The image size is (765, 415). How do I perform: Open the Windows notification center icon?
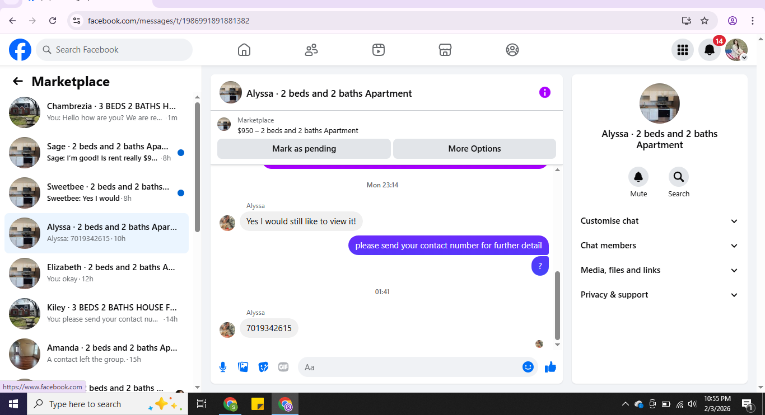pyautogui.click(x=747, y=404)
